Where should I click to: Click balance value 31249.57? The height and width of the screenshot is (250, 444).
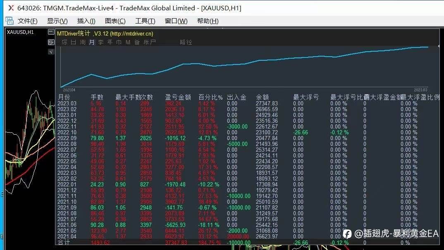[x=267, y=213]
